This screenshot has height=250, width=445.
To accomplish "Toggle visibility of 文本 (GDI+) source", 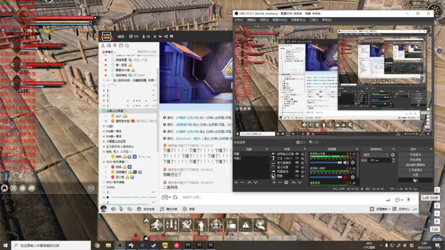I will click(x=297, y=158).
